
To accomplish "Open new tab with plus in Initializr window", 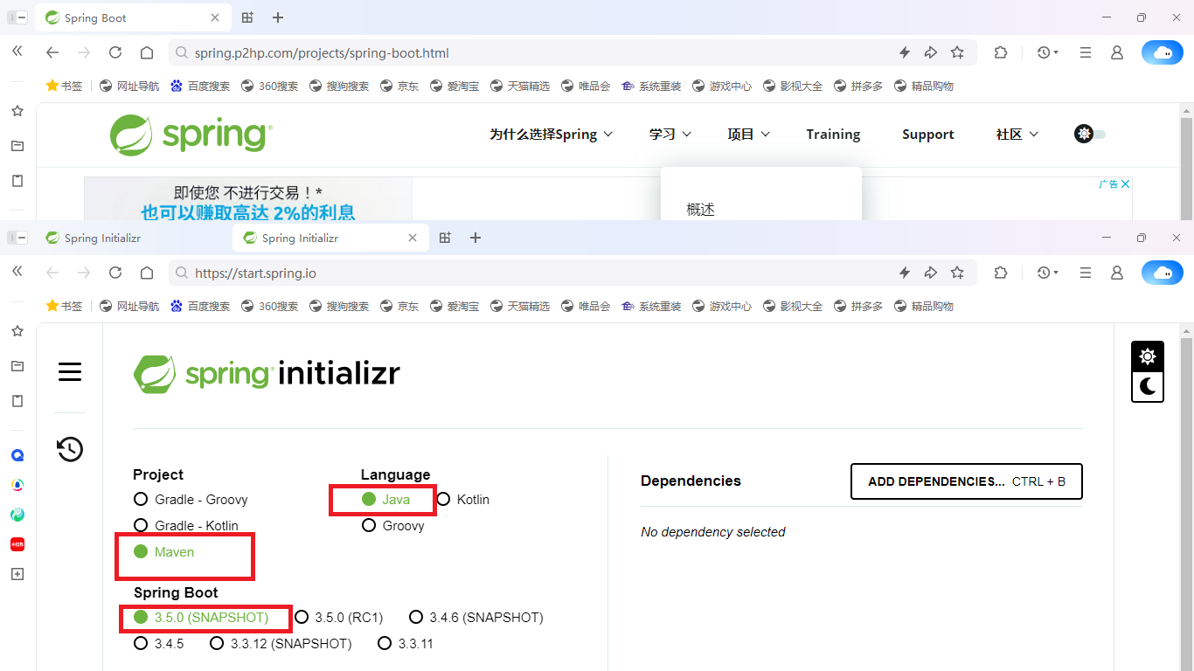I will coord(476,238).
